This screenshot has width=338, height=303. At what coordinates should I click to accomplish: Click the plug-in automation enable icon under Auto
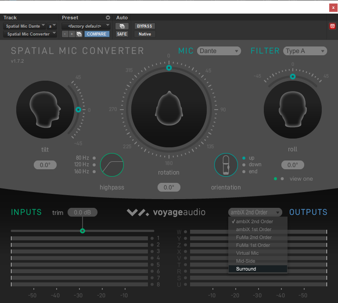click(122, 26)
